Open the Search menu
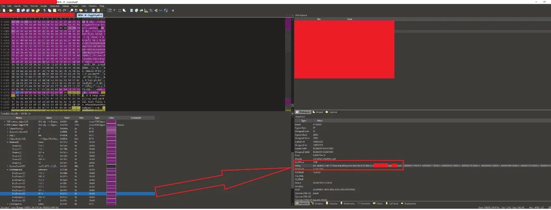The width and height of the screenshot is (551, 210). pos(17,6)
